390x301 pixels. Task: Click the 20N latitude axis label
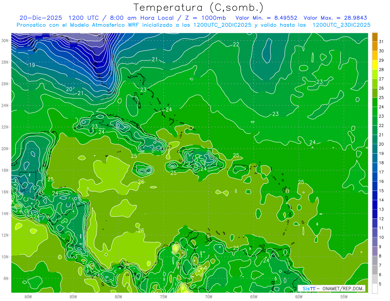pyautogui.click(x=6, y=149)
